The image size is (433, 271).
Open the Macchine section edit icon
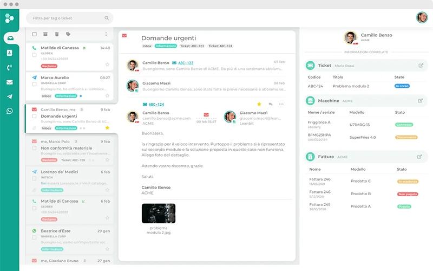tap(420, 101)
